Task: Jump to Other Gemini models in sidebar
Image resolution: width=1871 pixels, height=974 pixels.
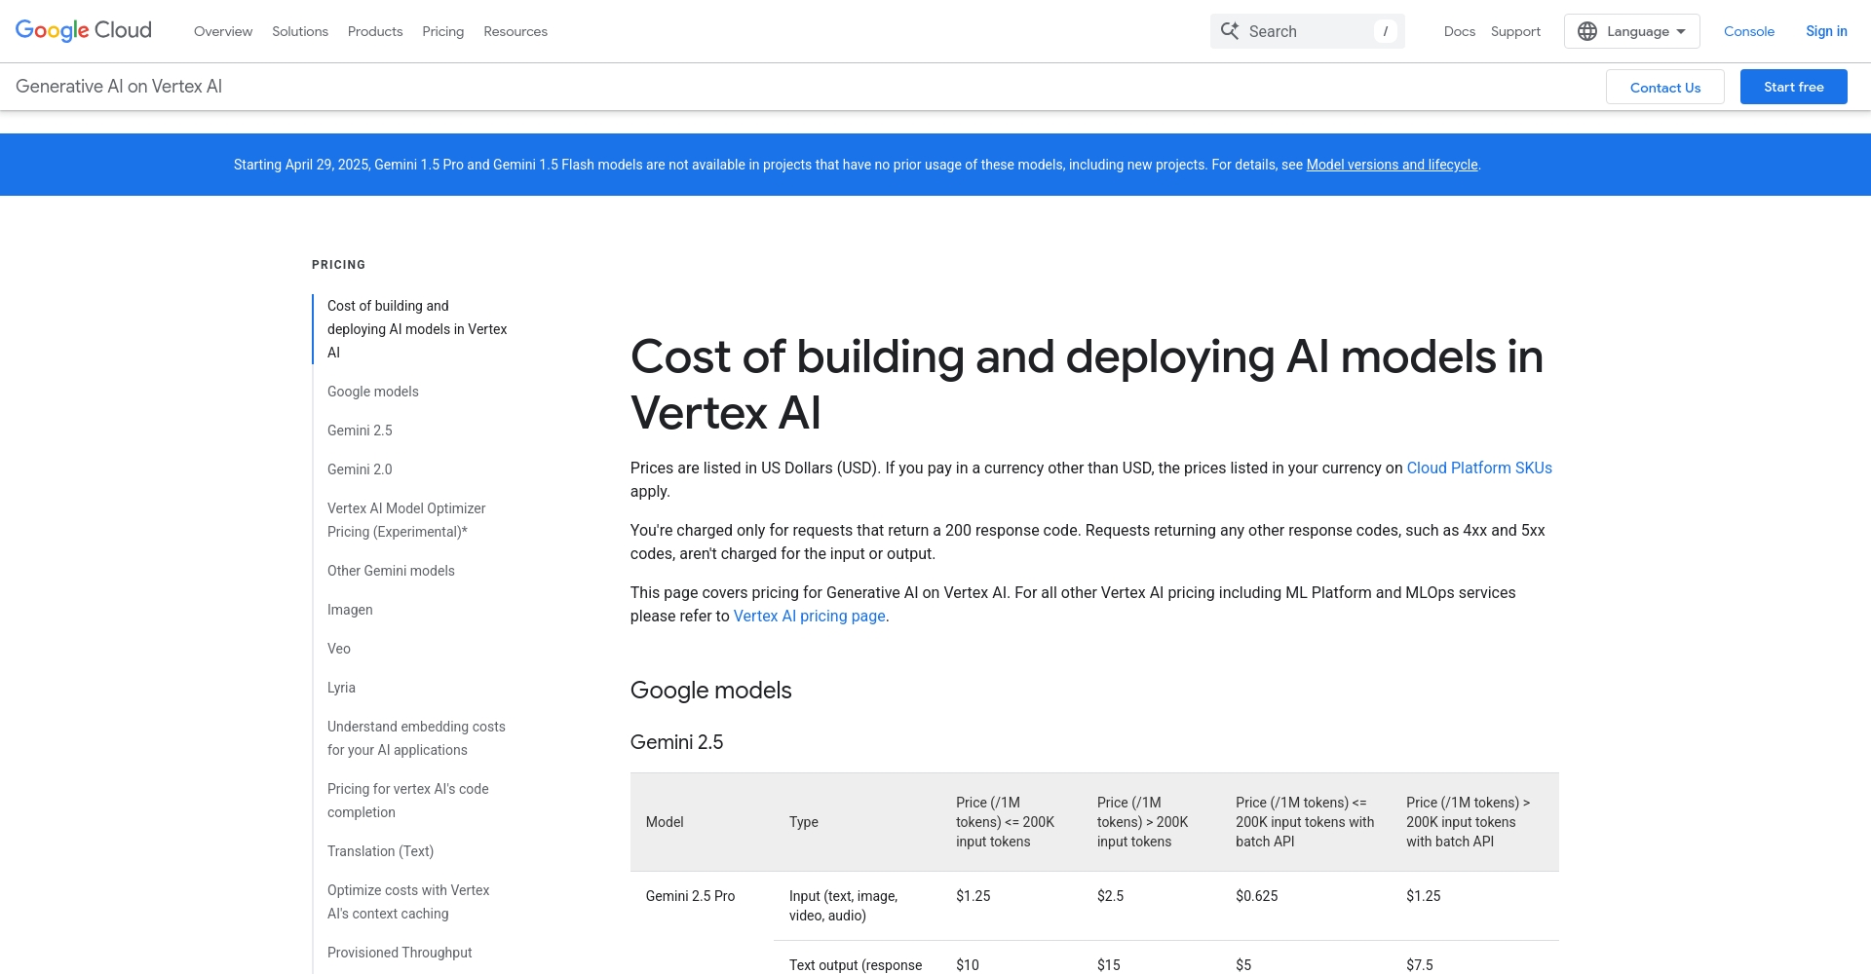Action: pyautogui.click(x=391, y=571)
